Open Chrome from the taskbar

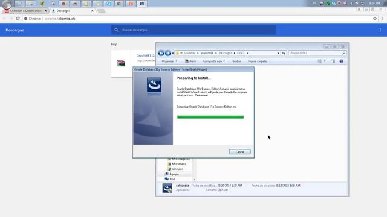[119, 4]
